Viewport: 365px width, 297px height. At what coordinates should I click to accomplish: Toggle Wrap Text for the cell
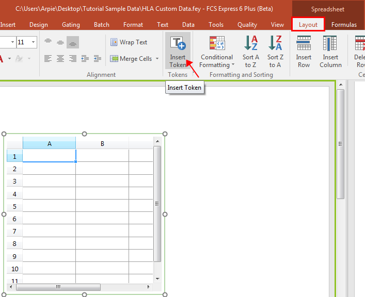(129, 42)
